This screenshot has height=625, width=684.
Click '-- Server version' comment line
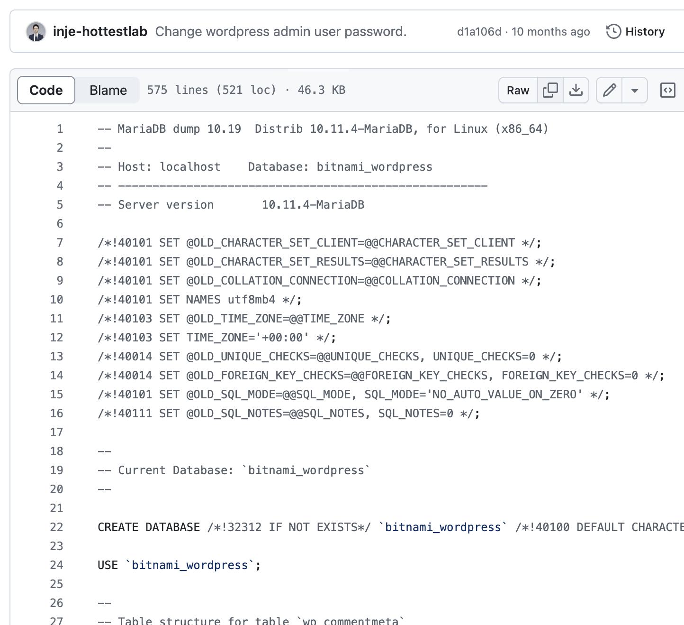[x=231, y=205]
